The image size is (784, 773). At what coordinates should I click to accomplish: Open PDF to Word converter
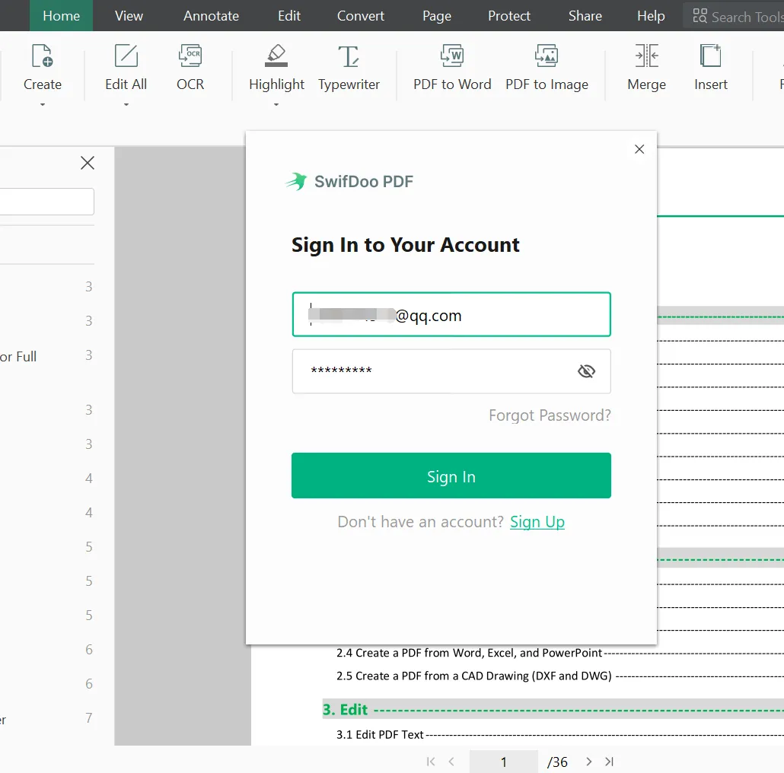(452, 68)
